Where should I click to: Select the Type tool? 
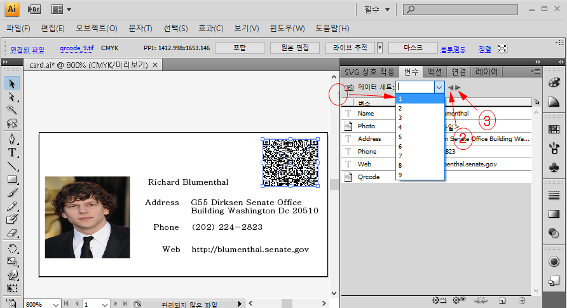[11, 152]
